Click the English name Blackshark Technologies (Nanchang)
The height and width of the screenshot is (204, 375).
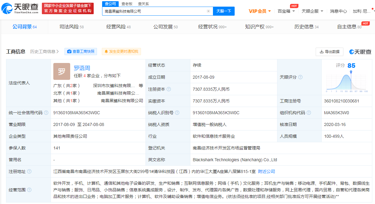coord(235,160)
